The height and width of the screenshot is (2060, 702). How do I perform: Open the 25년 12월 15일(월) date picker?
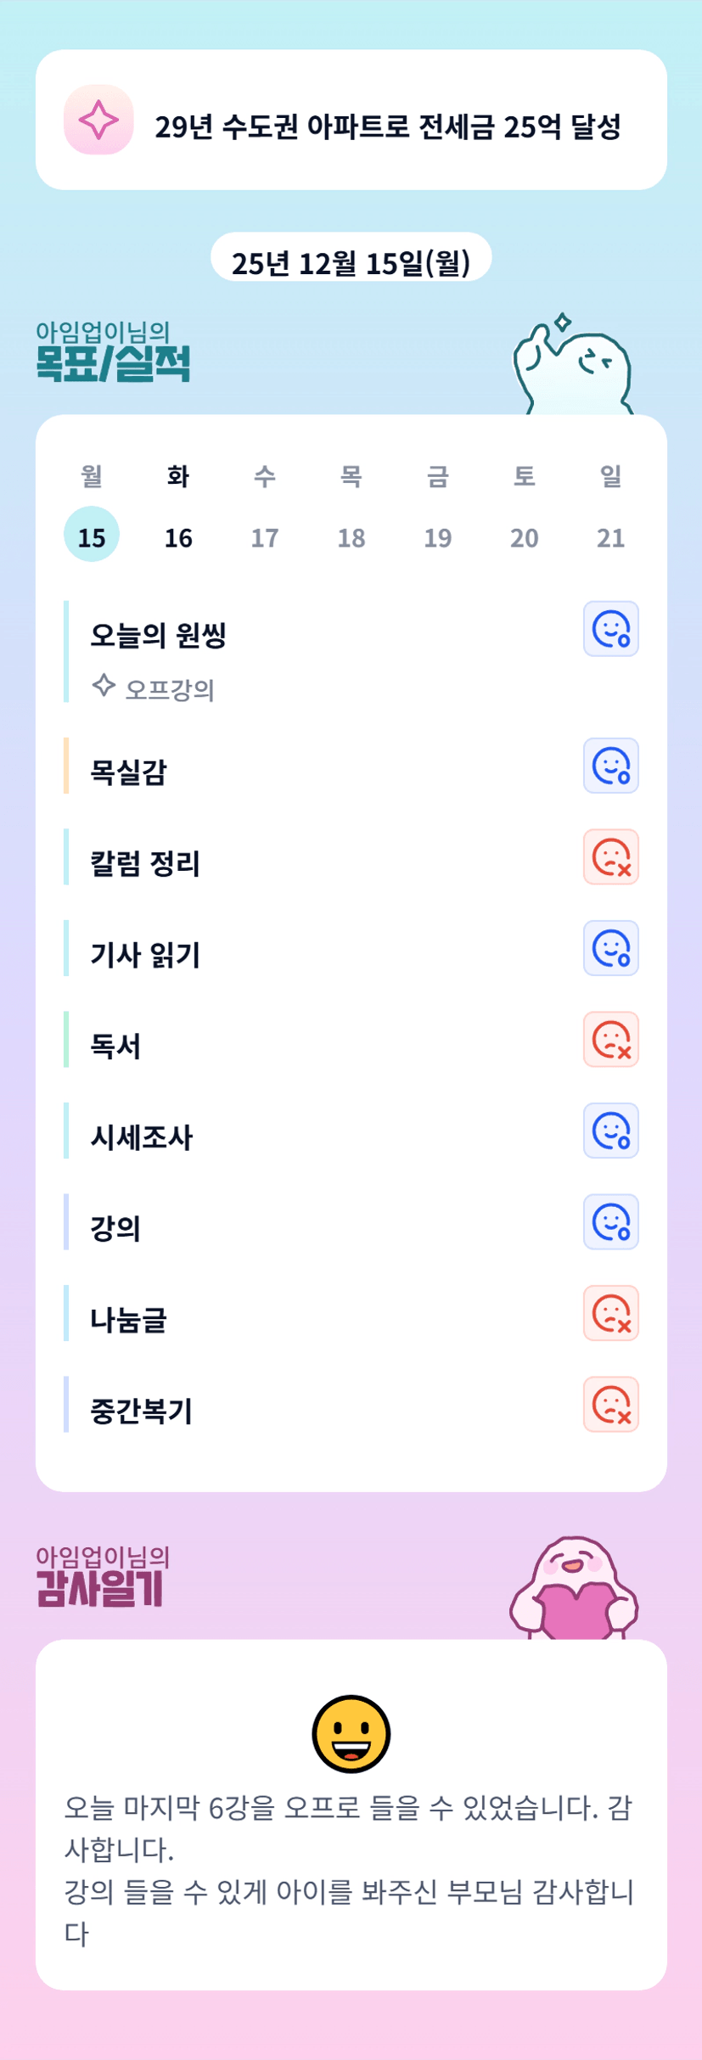(x=351, y=261)
